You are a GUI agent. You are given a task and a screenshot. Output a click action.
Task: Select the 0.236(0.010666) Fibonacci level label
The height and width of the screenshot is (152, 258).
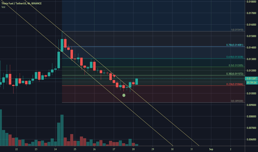(235, 84)
